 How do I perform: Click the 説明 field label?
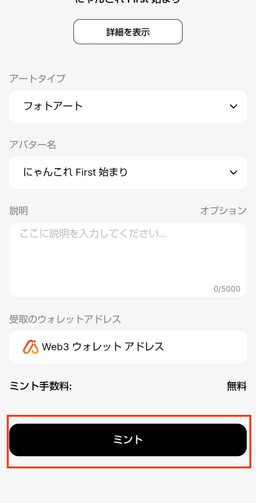19,211
